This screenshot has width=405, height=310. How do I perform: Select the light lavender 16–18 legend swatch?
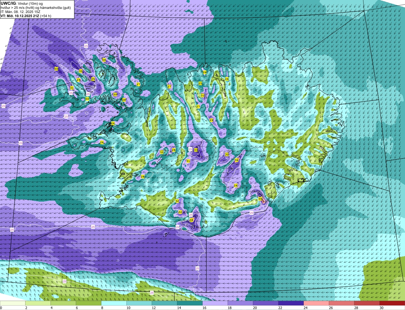[x=215, y=303]
